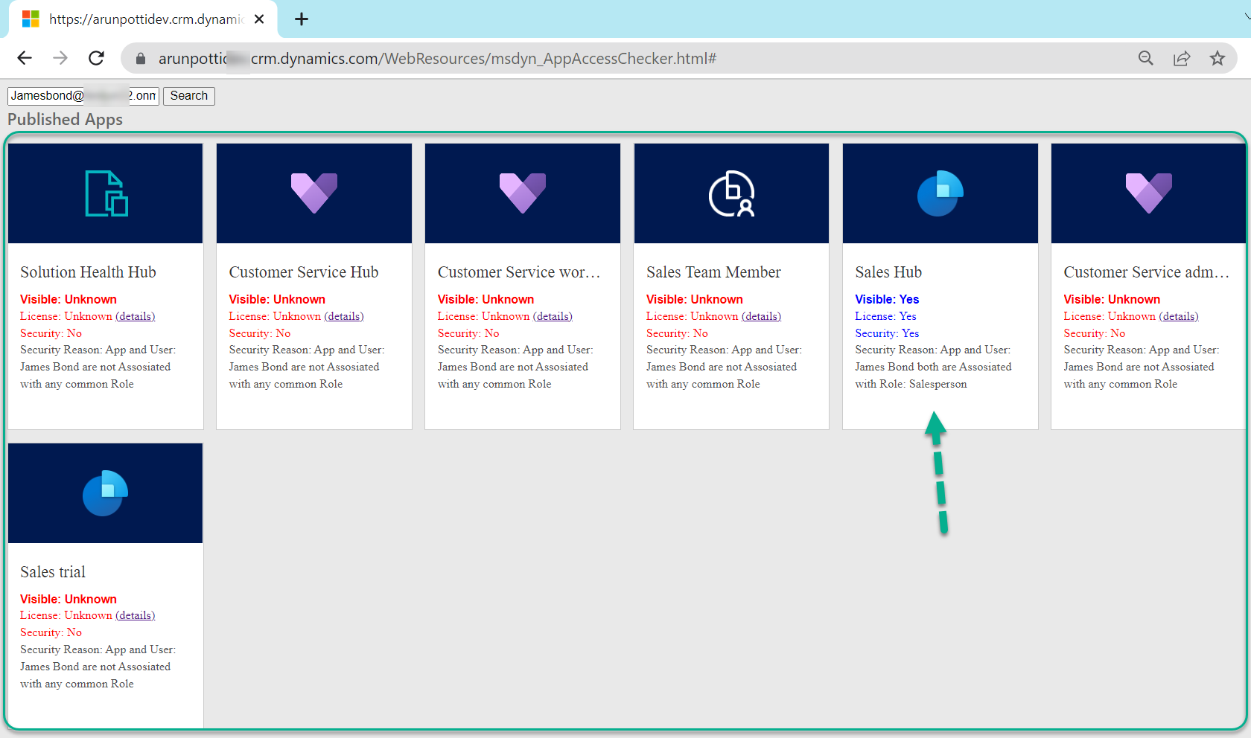Click the Sales Hub pie-chart icon
Viewport: 1251px width, 738px height.
940,193
